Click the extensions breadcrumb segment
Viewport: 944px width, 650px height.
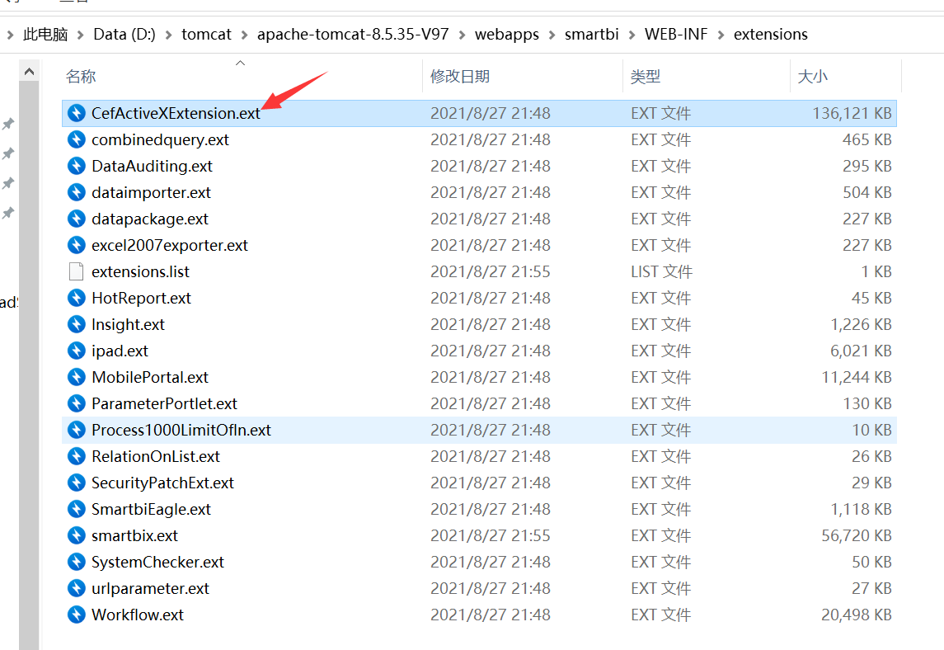tap(771, 35)
